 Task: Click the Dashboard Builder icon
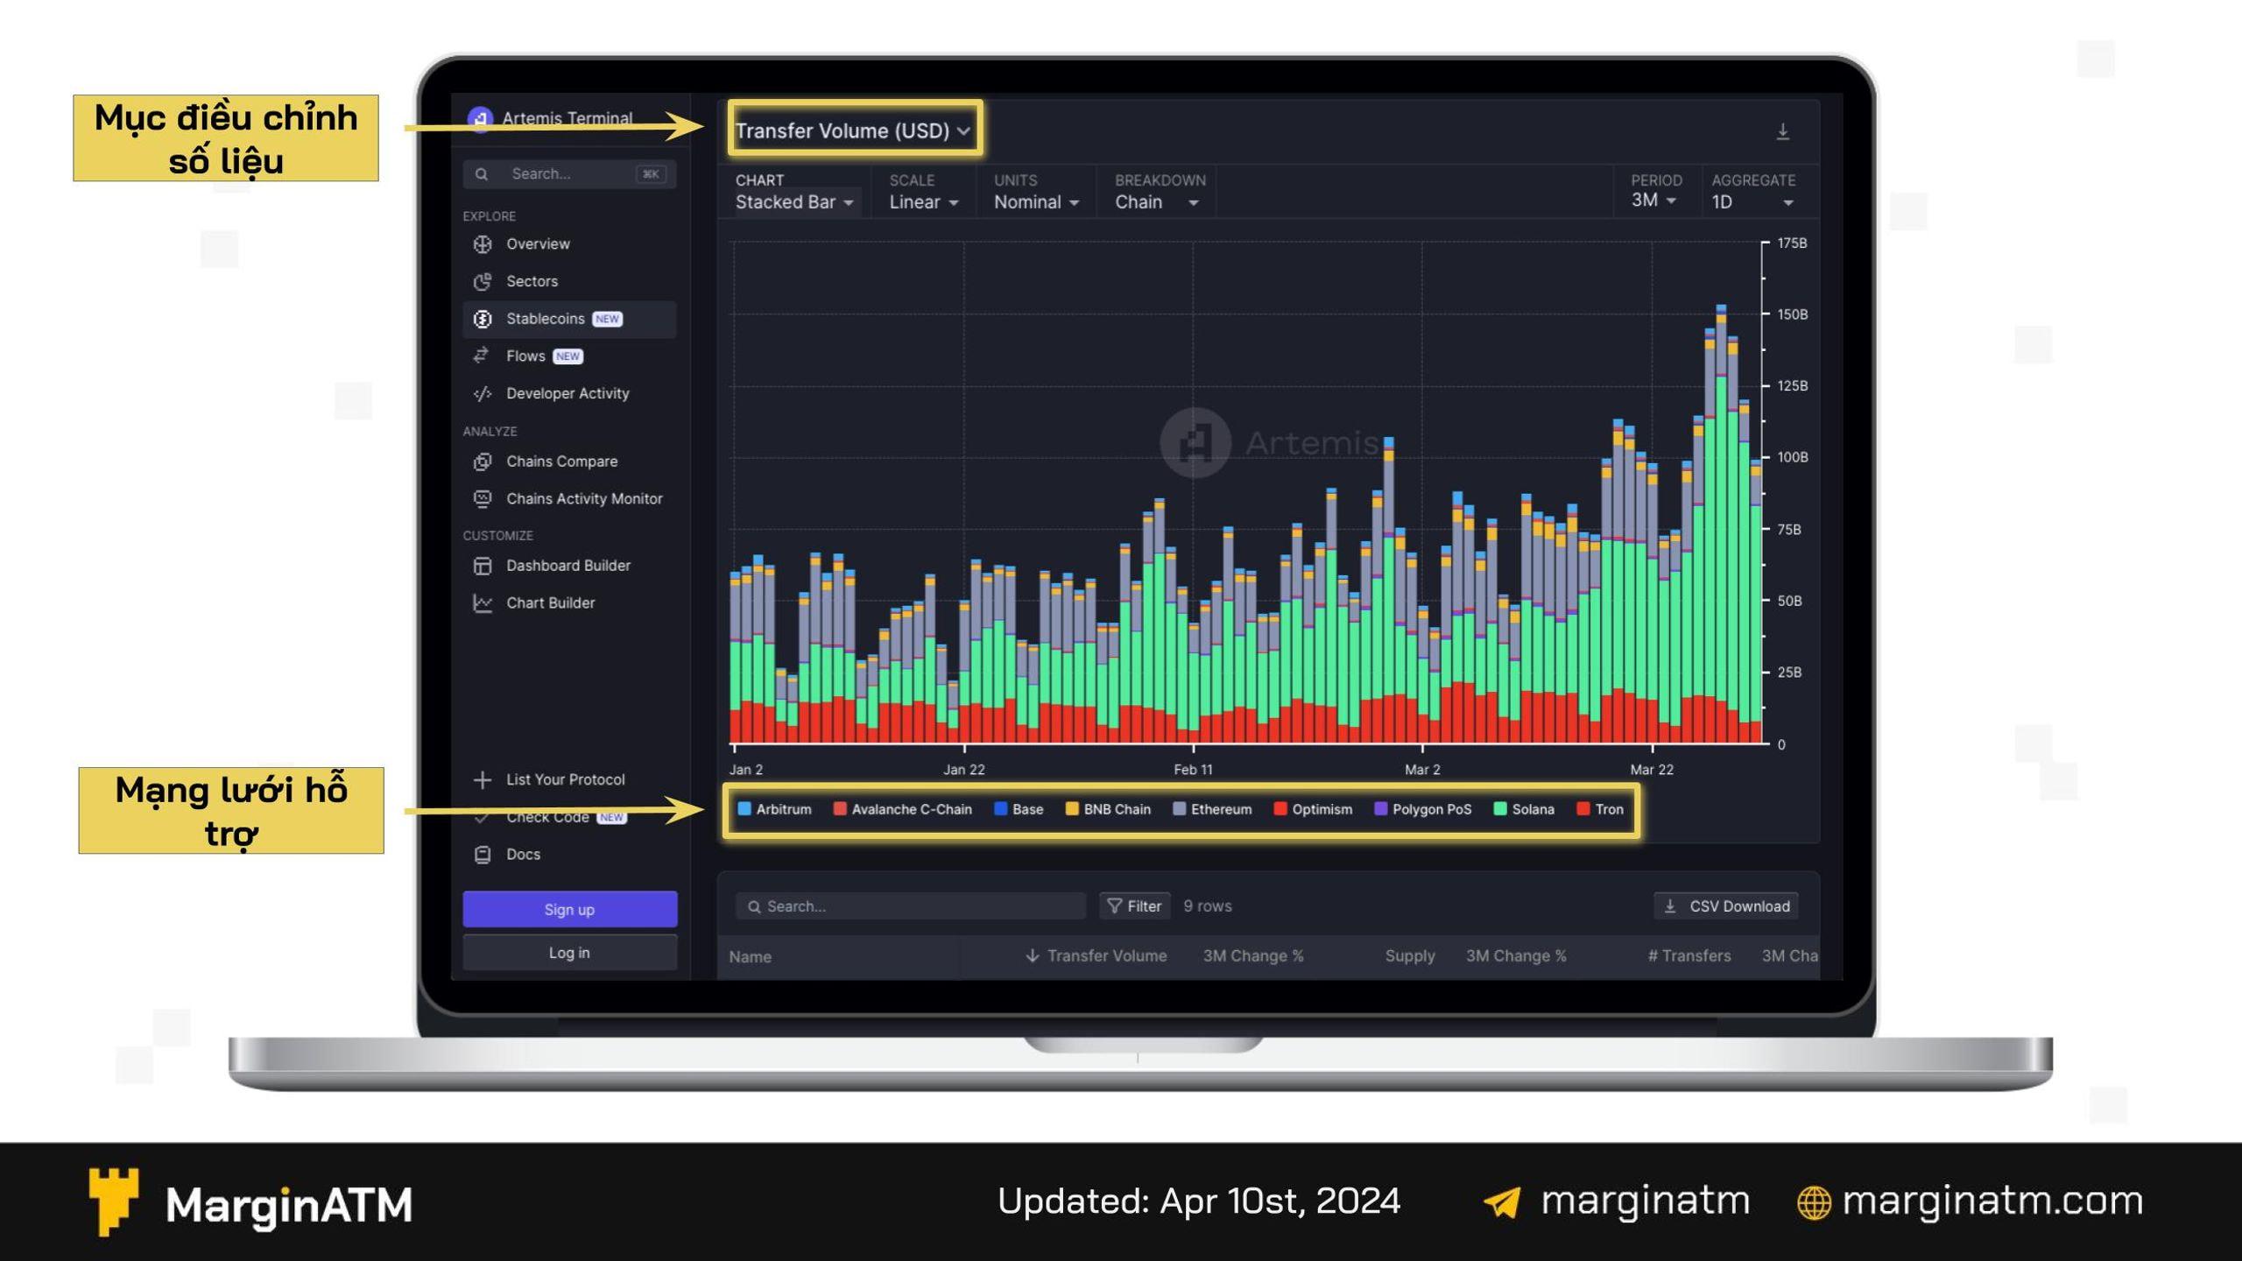(x=483, y=565)
